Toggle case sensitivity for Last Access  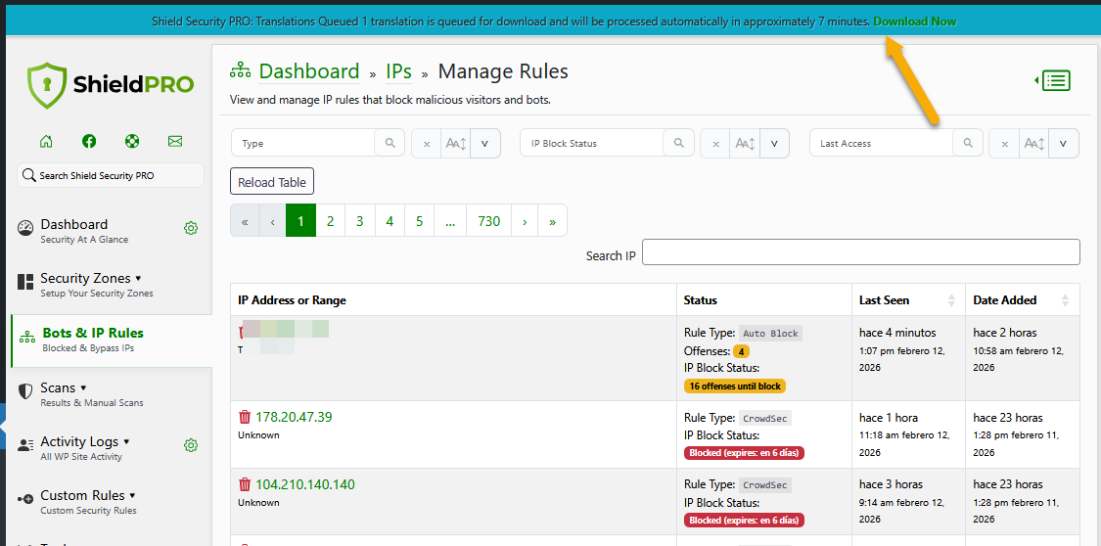point(1034,143)
